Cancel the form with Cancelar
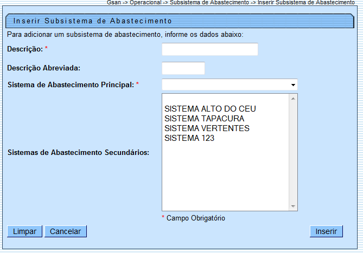The height and width of the screenshot is (253, 363). click(x=66, y=232)
